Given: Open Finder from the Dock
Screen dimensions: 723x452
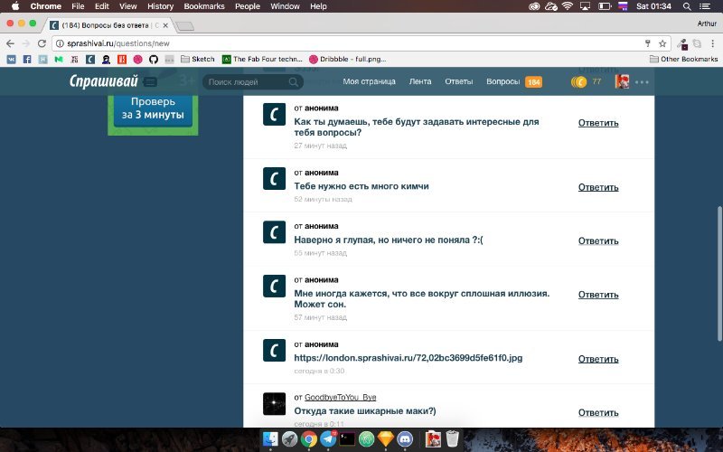Looking at the screenshot, I should pyautogui.click(x=270, y=439).
